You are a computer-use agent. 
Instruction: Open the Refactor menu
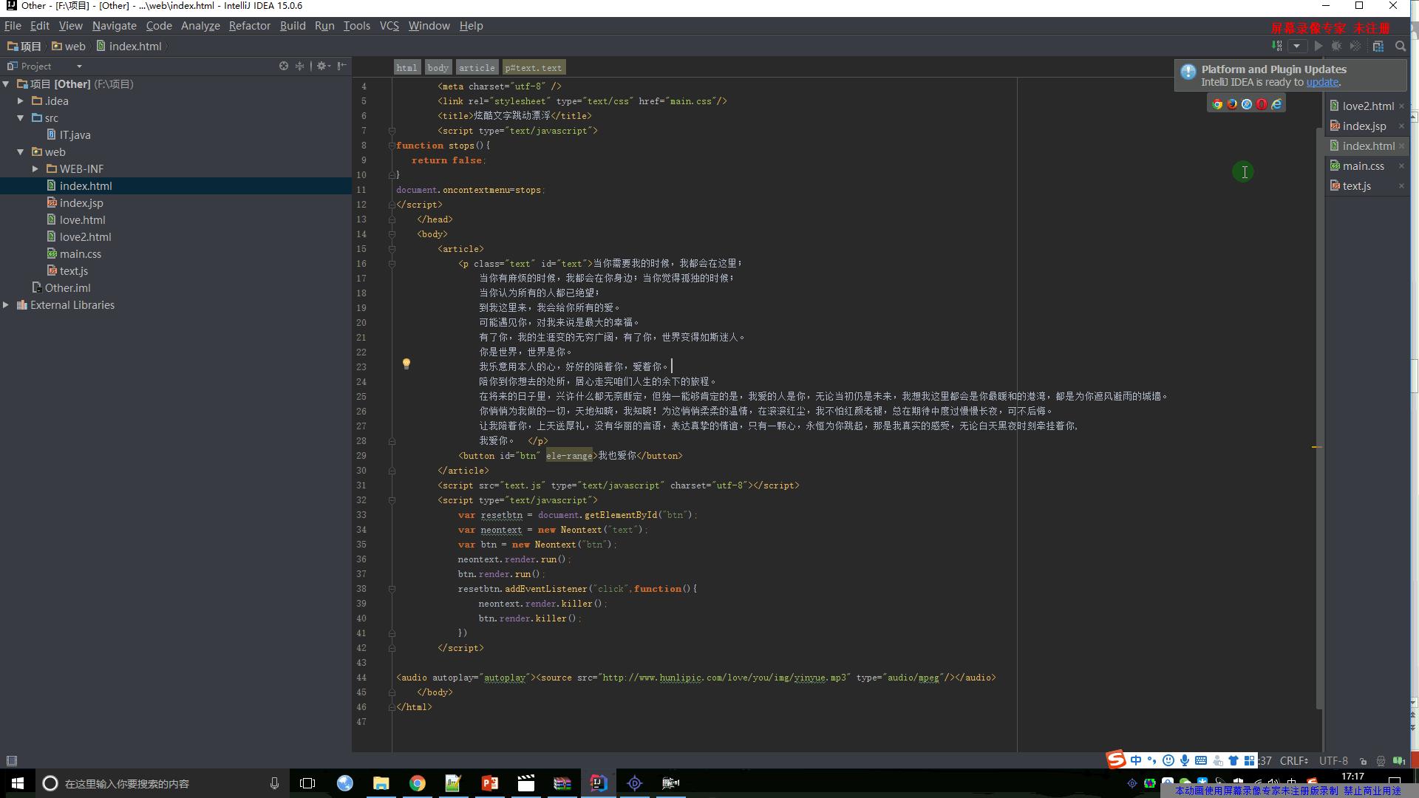[x=249, y=26]
